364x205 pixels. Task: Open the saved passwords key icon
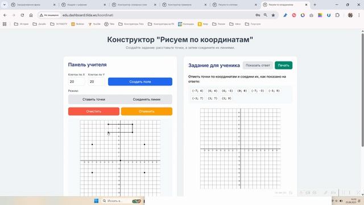coord(258,15)
